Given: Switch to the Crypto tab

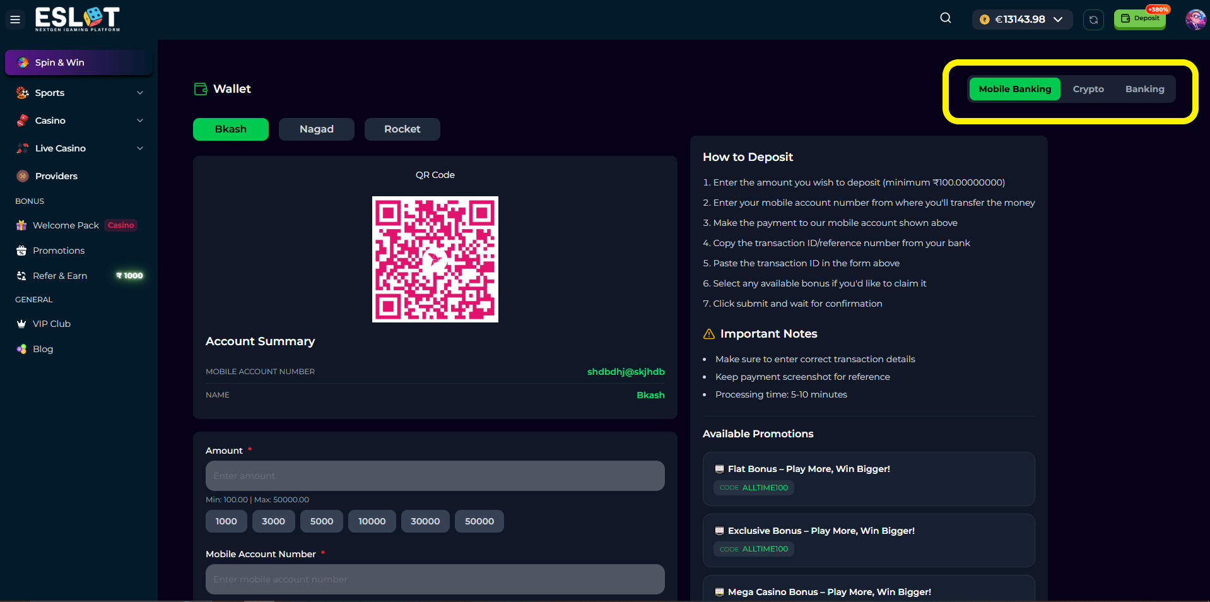Looking at the screenshot, I should pyautogui.click(x=1088, y=89).
